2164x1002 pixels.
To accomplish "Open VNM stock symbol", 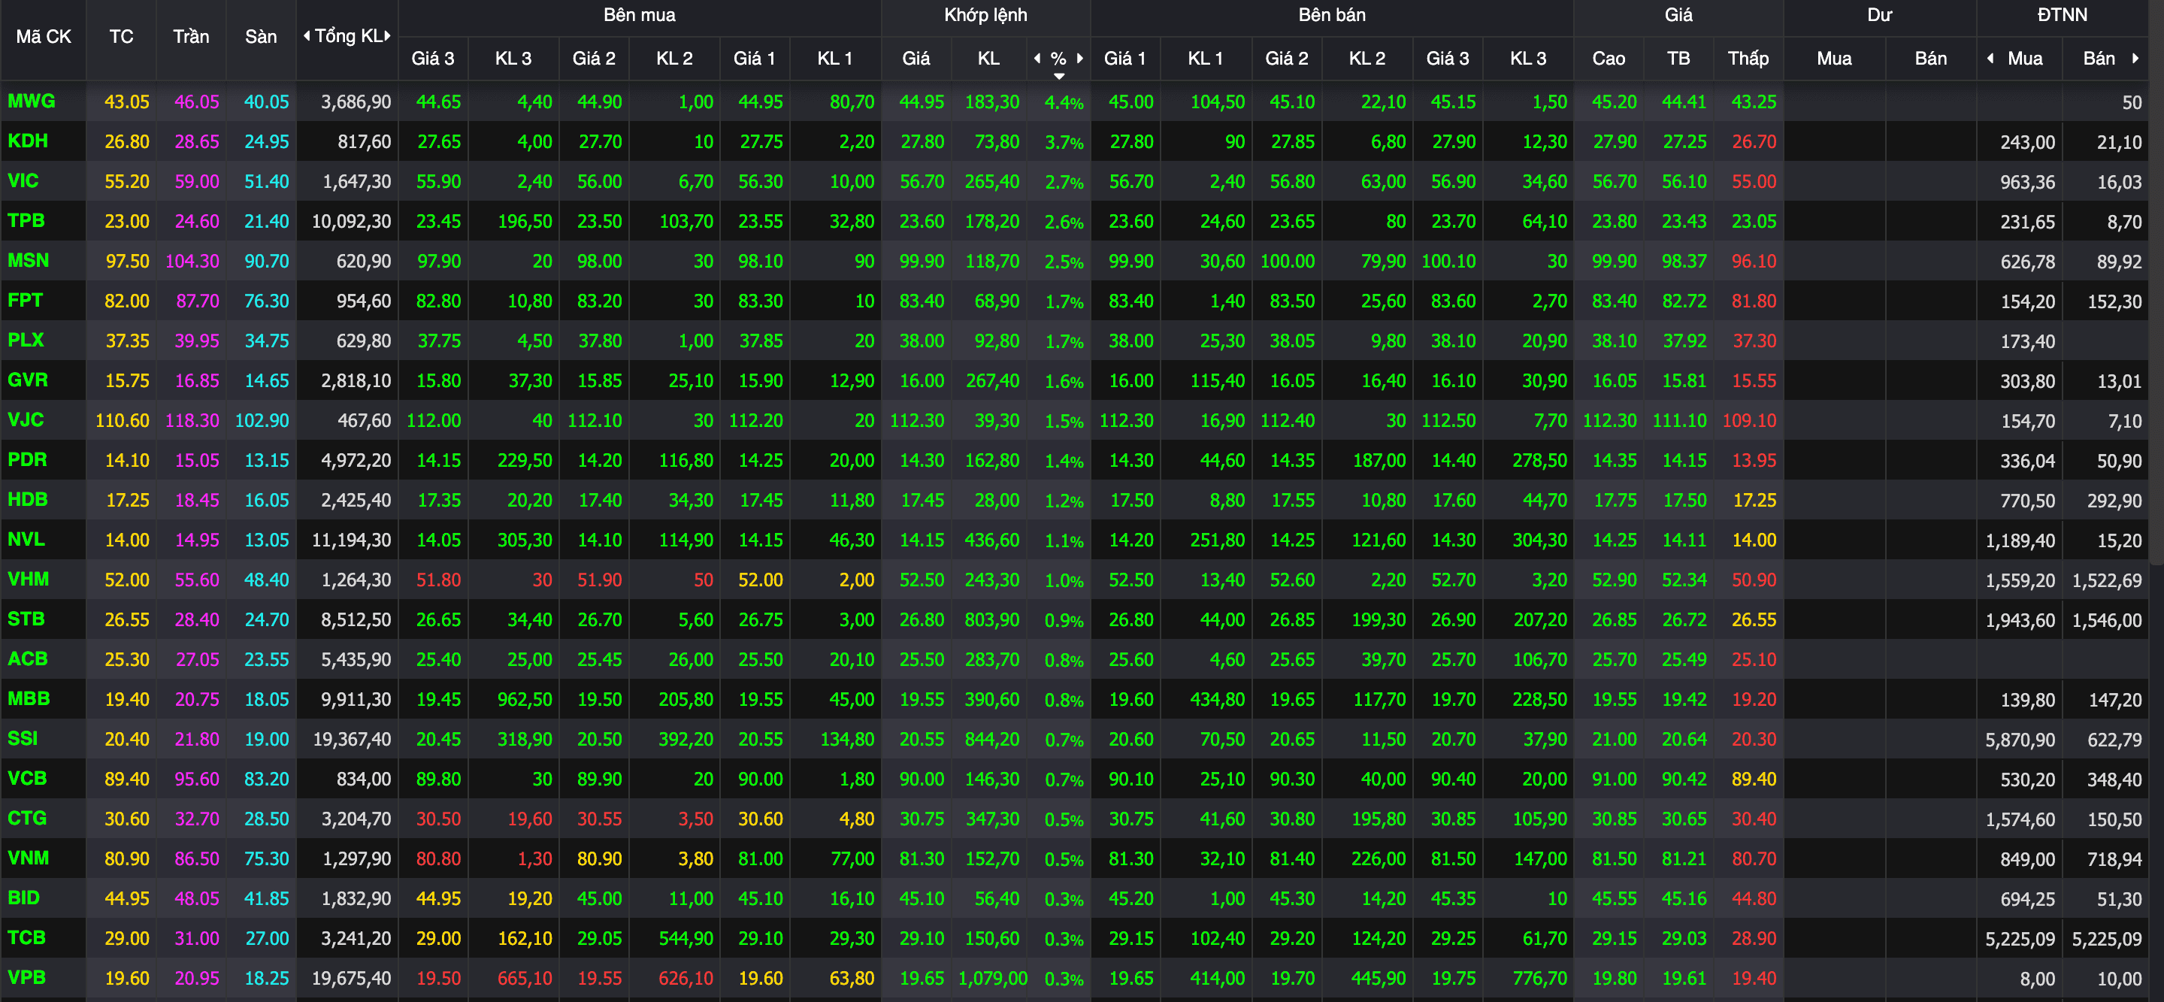I will coord(29,858).
